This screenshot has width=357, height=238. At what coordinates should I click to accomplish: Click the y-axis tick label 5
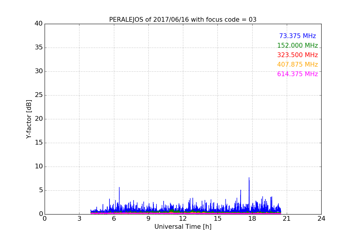pyautogui.click(x=41, y=190)
